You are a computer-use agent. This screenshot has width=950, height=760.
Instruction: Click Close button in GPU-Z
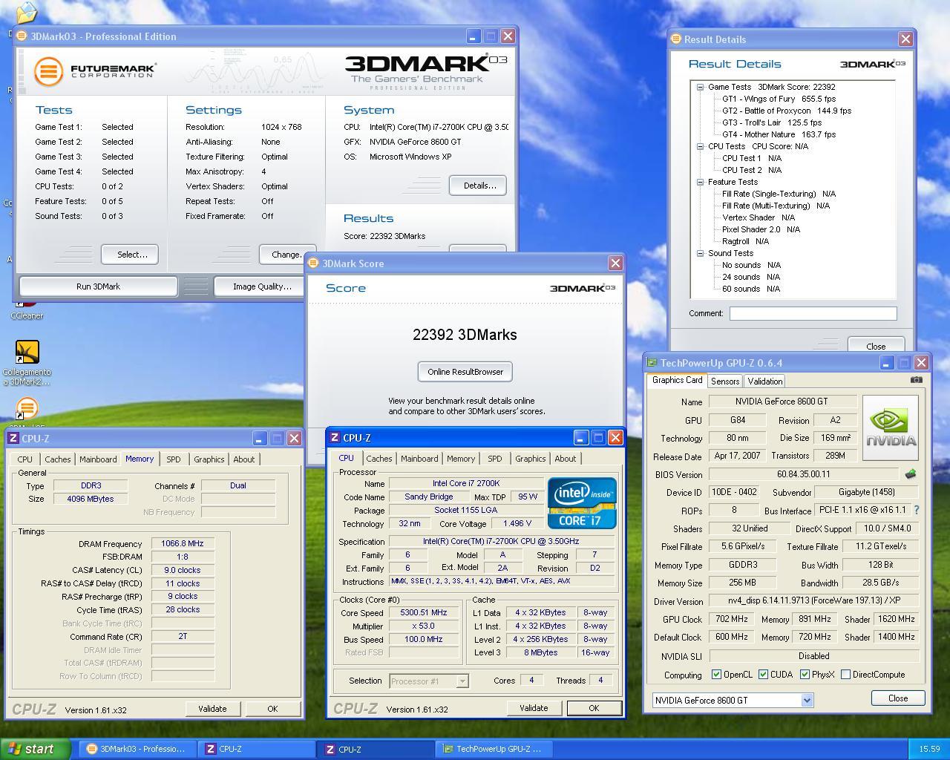click(x=898, y=698)
